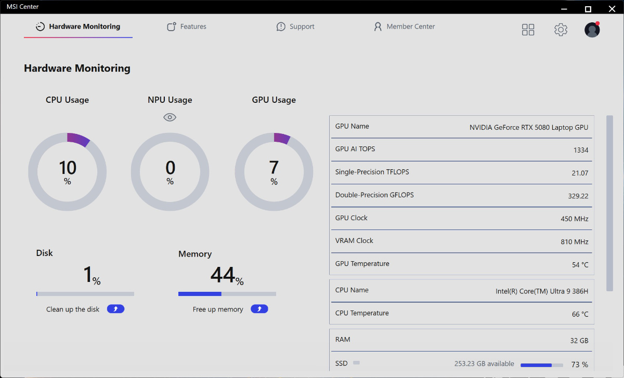Click the Support chat bubble icon
The height and width of the screenshot is (378, 624).
tap(281, 26)
